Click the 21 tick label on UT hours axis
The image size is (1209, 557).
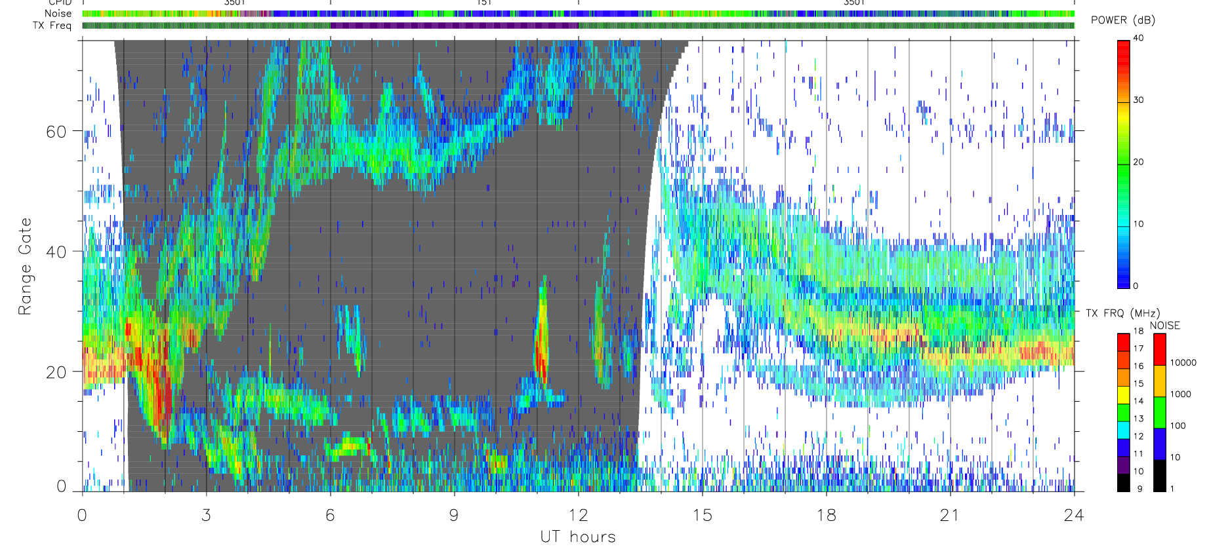pyautogui.click(x=950, y=516)
